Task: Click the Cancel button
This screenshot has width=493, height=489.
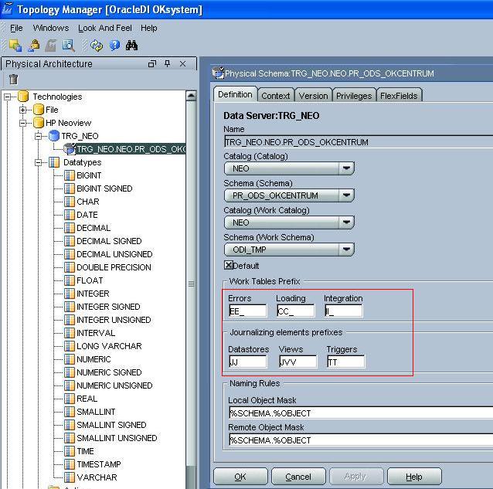Action: pyautogui.click(x=298, y=477)
